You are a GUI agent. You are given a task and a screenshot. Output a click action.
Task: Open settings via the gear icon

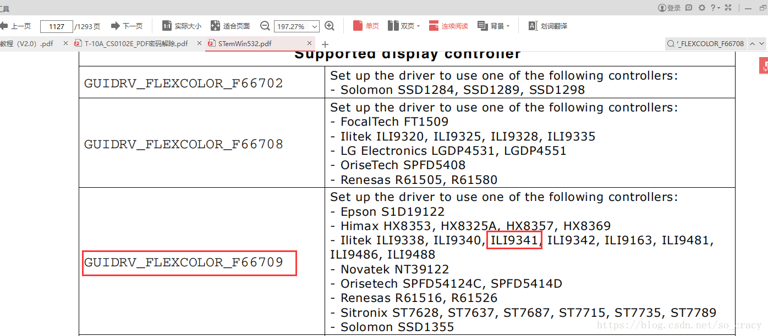(x=702, y=8)
